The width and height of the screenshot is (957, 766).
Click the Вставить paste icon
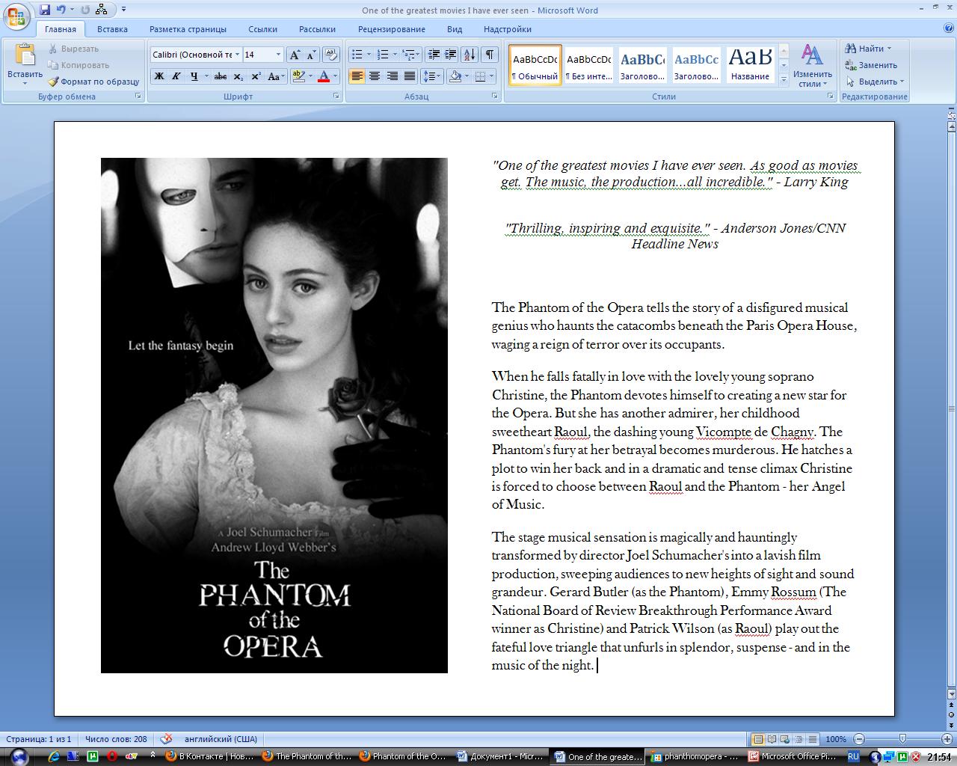click(x=25, y=58)
